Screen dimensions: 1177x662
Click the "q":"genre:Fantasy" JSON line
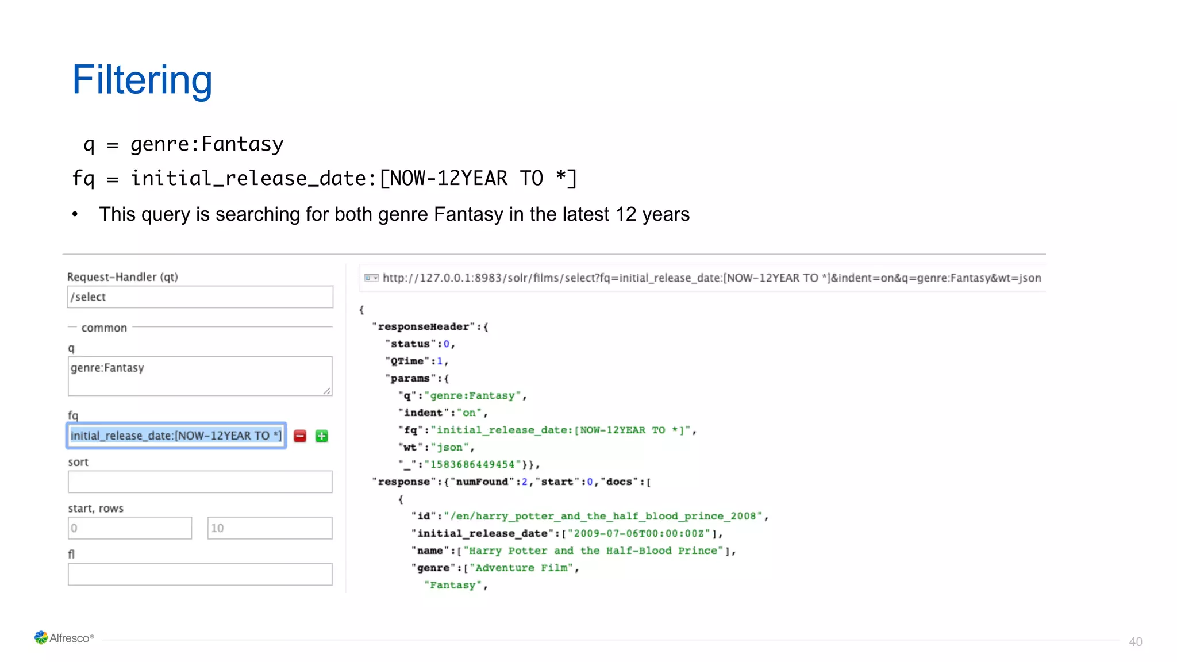click(x=463, y=395)
